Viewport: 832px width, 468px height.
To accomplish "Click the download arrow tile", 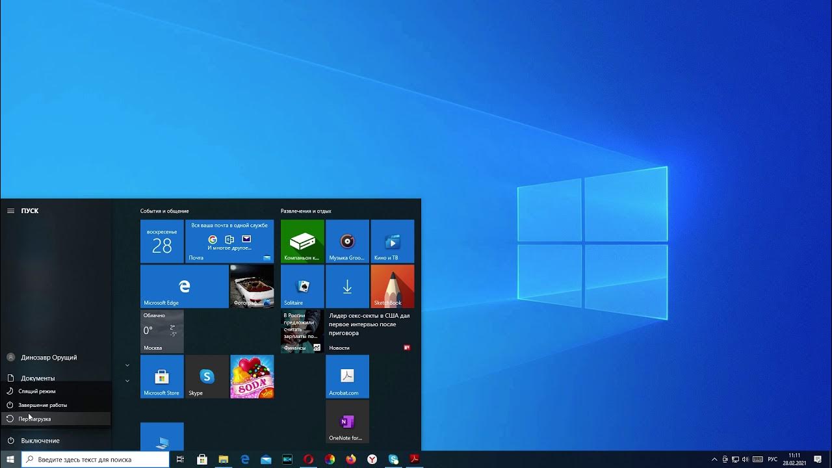I will click(347, 286).
